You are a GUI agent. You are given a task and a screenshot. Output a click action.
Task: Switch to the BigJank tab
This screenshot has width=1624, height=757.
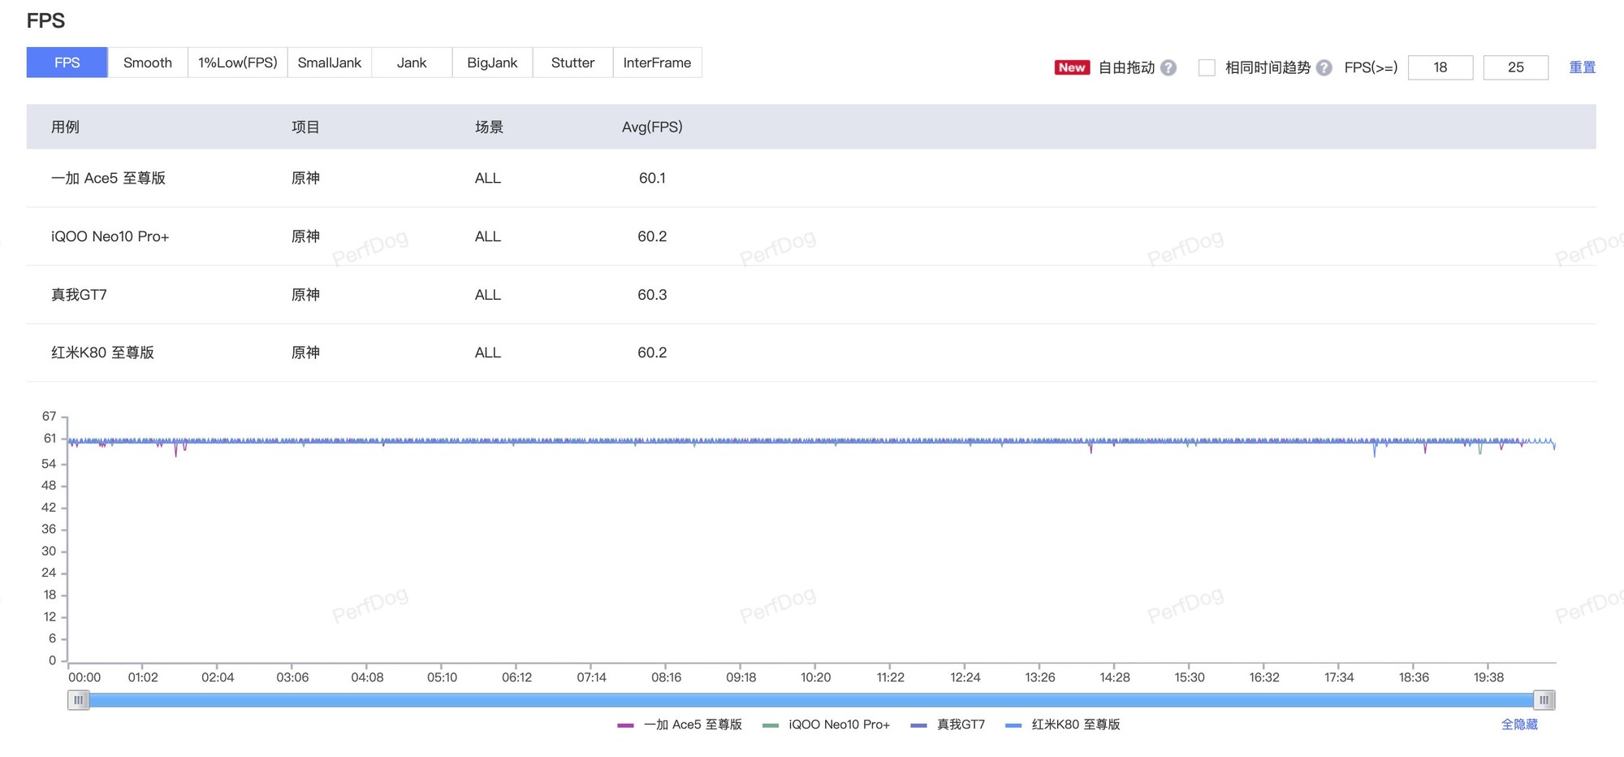pos(492,63)
